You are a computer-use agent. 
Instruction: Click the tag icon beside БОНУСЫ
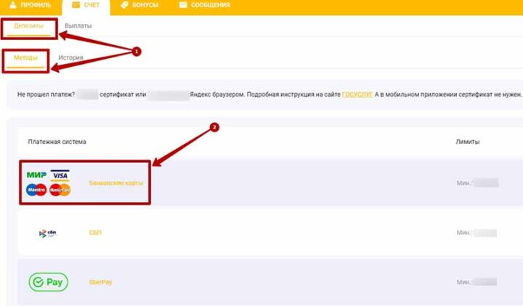tap(125, 5)
